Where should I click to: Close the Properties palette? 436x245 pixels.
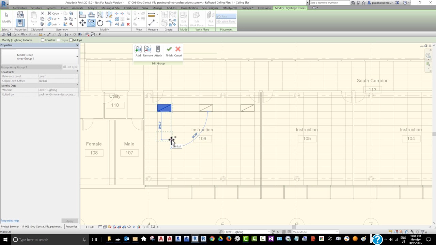click(77, 45)
